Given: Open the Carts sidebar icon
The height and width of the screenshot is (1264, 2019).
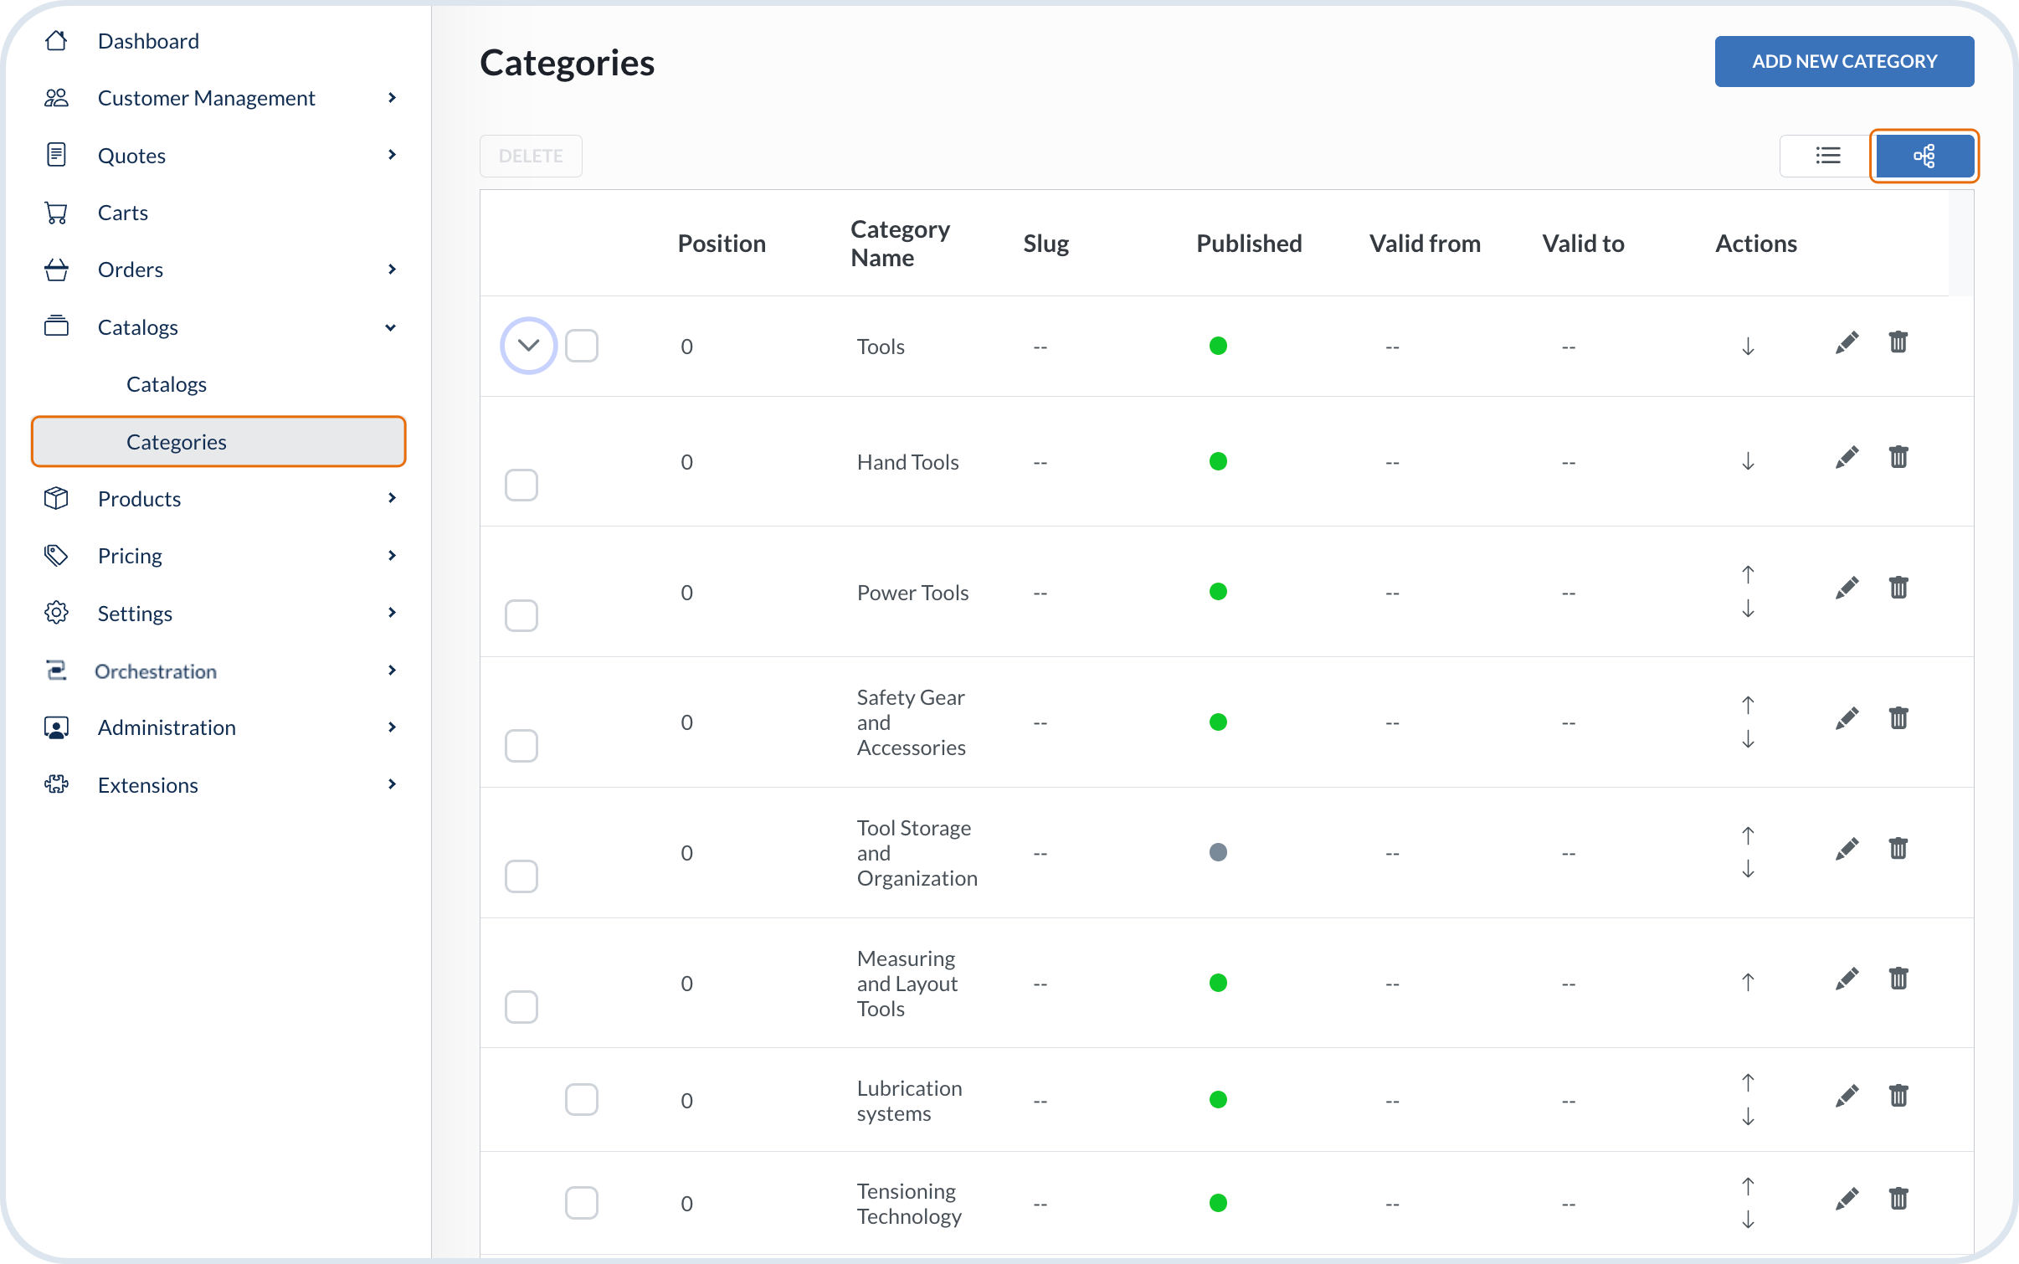Looking at the screenshot, I should click(56, 213).
